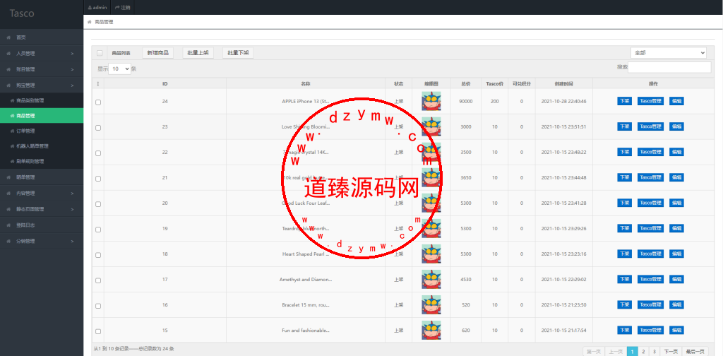Open the 全部 status filter dropdown
Screen dimensions: 723x356
(668, 52)
